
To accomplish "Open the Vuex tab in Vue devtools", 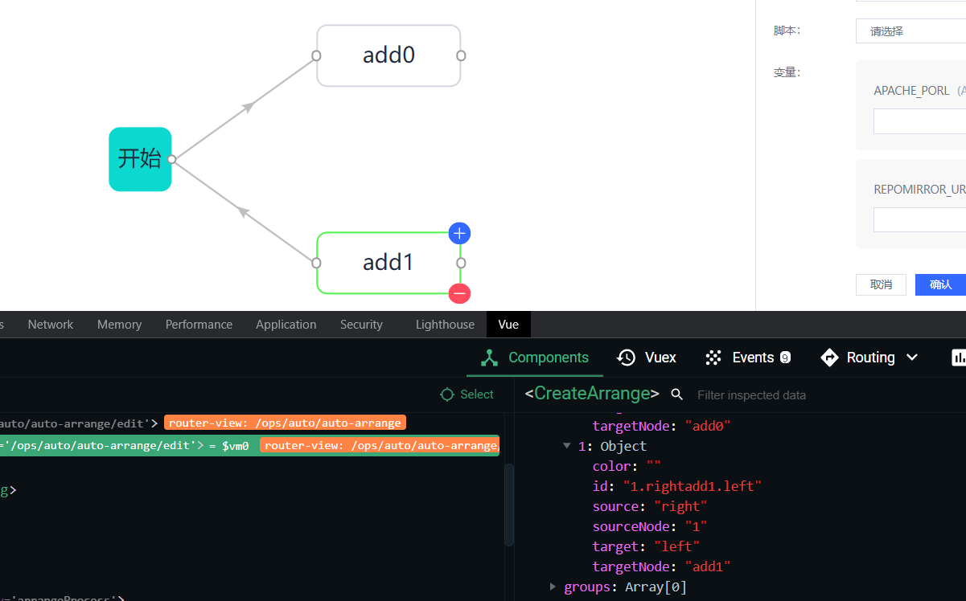I will pyautogui.click(x=647, y=358).
